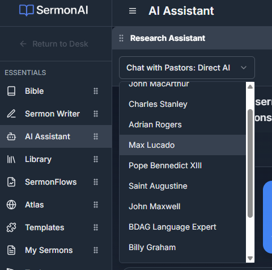Viewport: 272px width, 270px height.
Task: Choose Max Lucado in the dropdown
Action: coord(182,145)
